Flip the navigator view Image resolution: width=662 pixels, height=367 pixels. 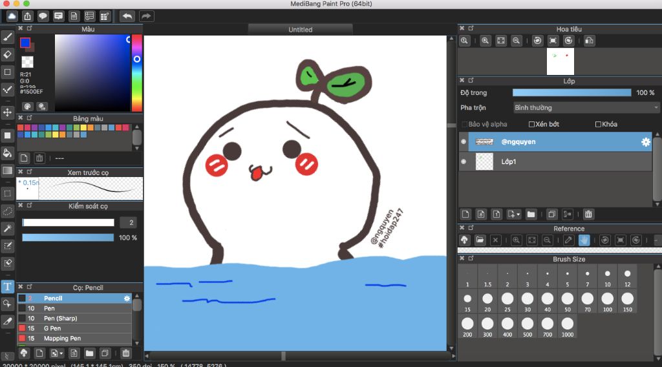coord(590,41)
